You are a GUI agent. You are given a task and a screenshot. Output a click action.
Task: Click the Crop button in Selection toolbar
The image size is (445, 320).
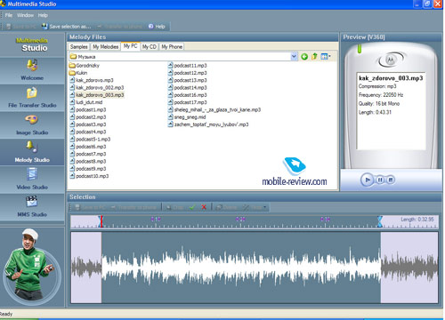[x=175, y=207]
